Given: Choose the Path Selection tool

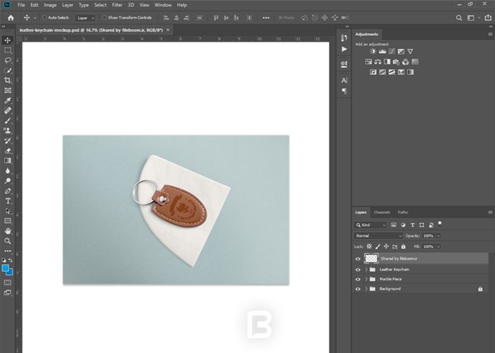Looking at the screenshot, I should coord(8,211).
